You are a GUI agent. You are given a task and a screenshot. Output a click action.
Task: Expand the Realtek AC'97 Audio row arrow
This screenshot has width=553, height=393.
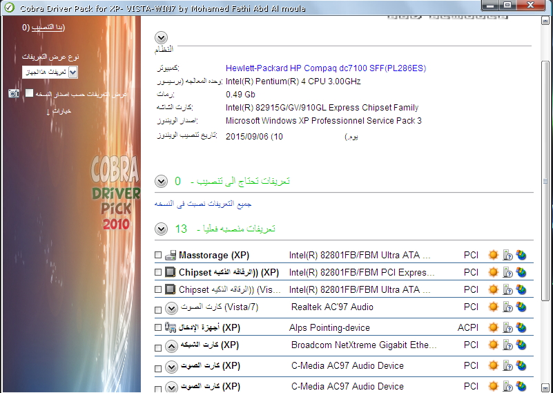click(x=171, y=309)
